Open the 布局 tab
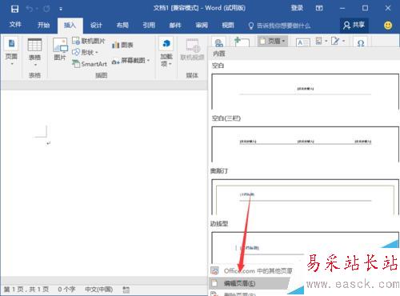The image size is (400, 296). pos(122,26)
